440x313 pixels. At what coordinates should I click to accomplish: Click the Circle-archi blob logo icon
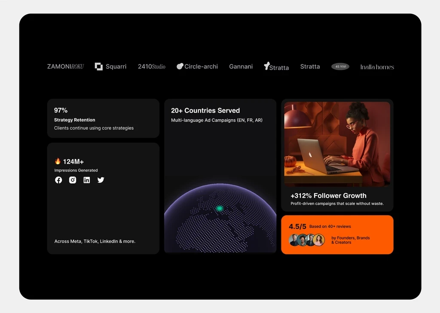click(x=180, y=66)
